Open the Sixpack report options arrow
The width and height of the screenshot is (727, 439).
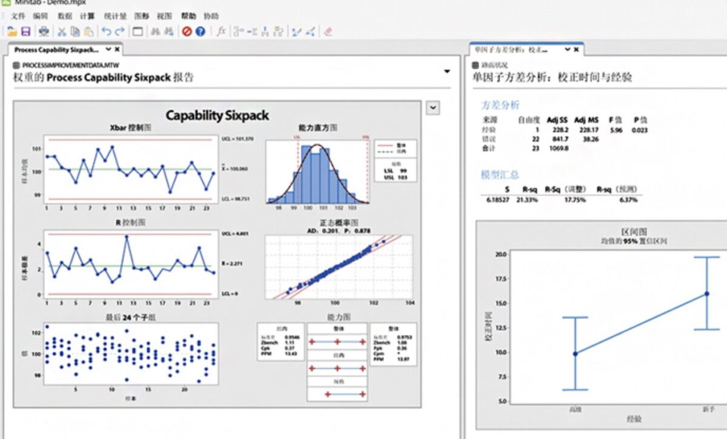click(x=447, y=72)
